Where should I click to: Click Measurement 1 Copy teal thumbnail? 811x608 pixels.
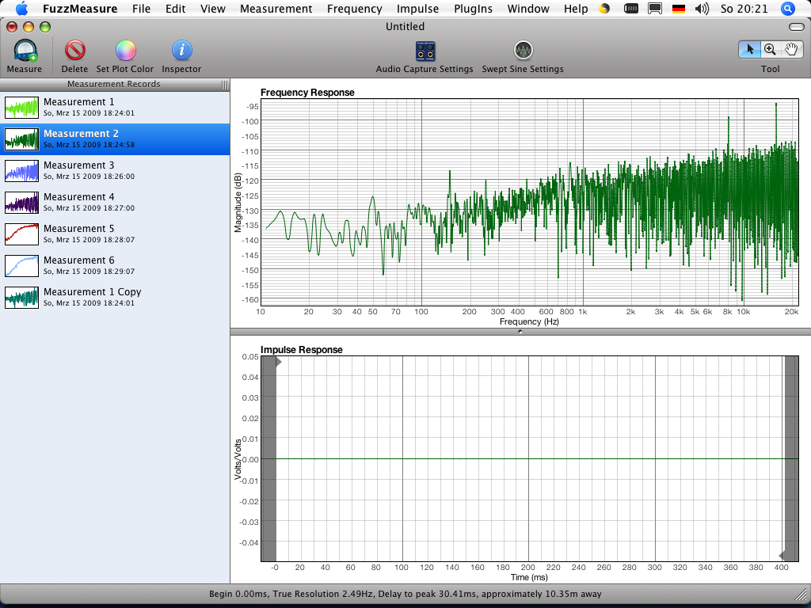pyautogui.click(x=21, y=298)
